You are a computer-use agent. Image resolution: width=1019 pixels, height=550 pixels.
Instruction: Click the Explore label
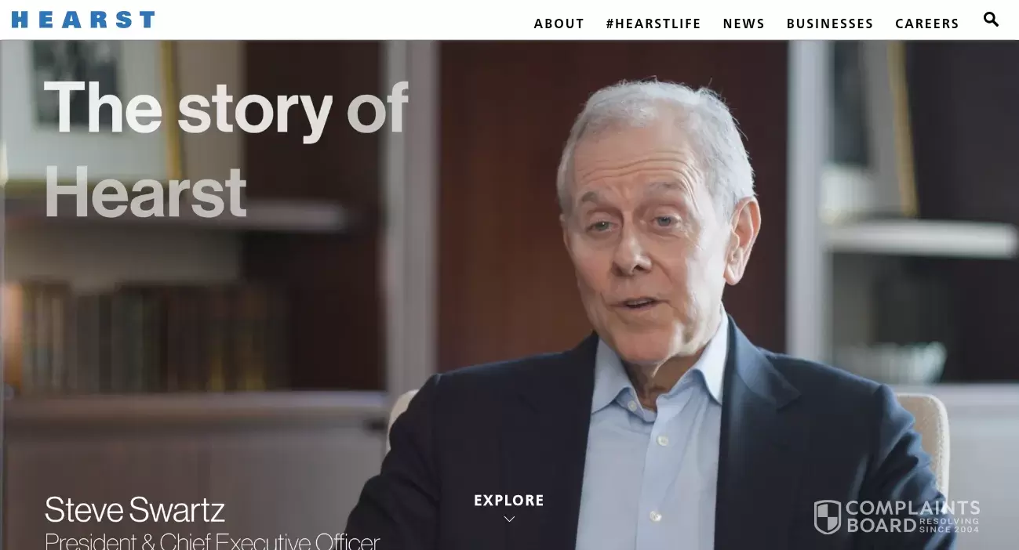[x=509, y=501]
